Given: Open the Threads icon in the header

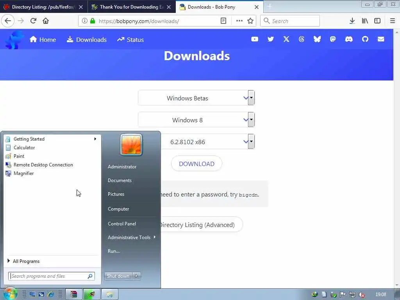Looking at the screenshot, I should [x=301, y=39].
